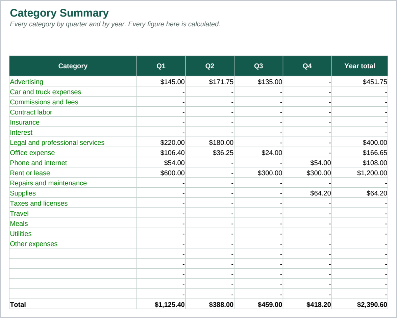Image resolution: width=397 pixels, height=318 pixels.
Task: Open the Commissions and fees link
Action: (44, 102)
